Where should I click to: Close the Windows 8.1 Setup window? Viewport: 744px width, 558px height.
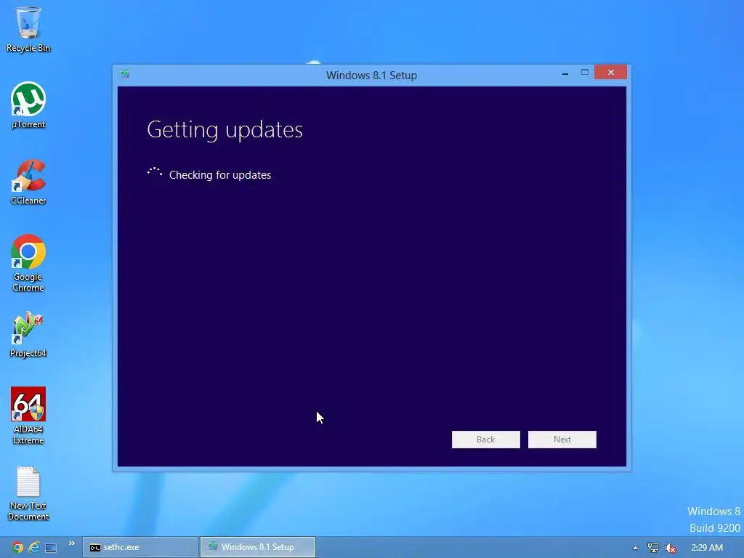pyautogui.click(x=610, y=72)
